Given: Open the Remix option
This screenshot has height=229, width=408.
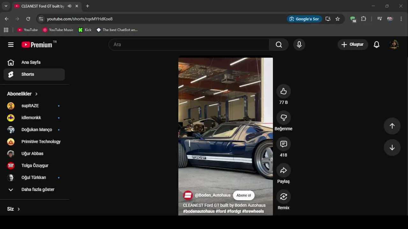Looking at the screenshot, I should point(283,197).
